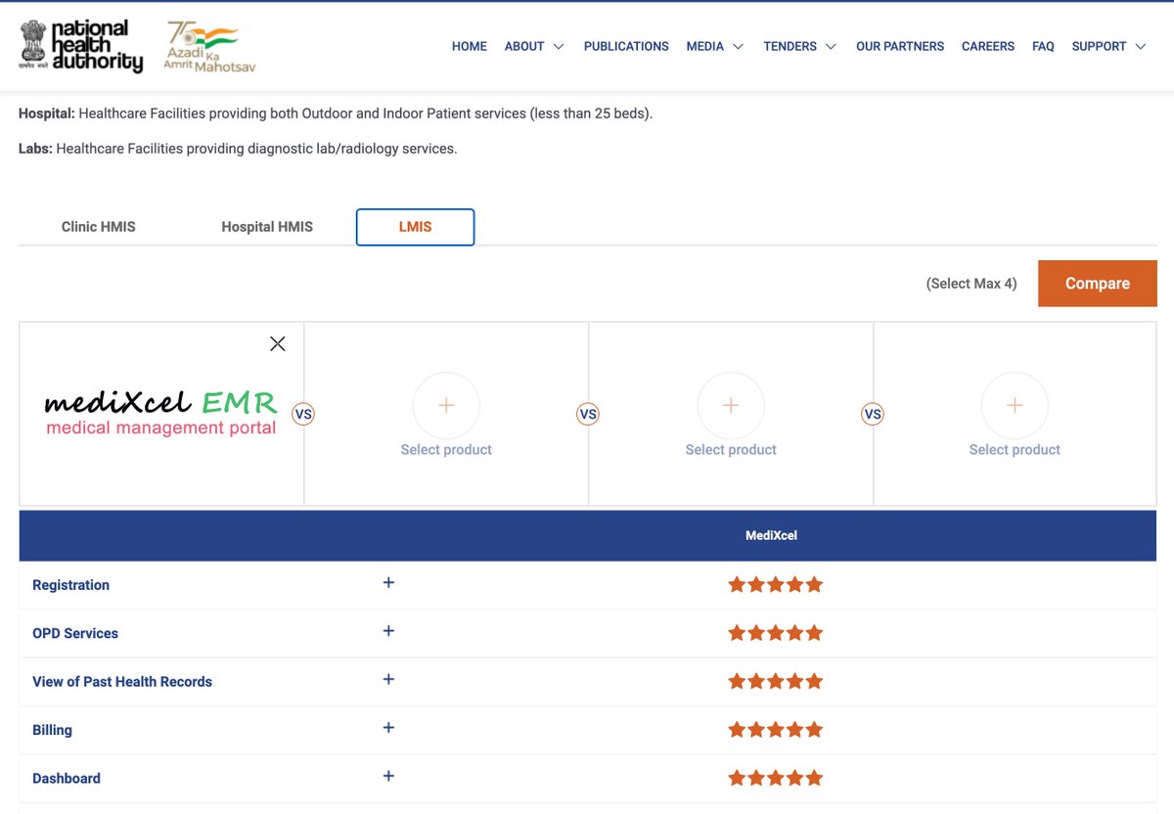Click the VS badge between second and third slots
This screenshot has height=814, width=1174.
point(588,414)
